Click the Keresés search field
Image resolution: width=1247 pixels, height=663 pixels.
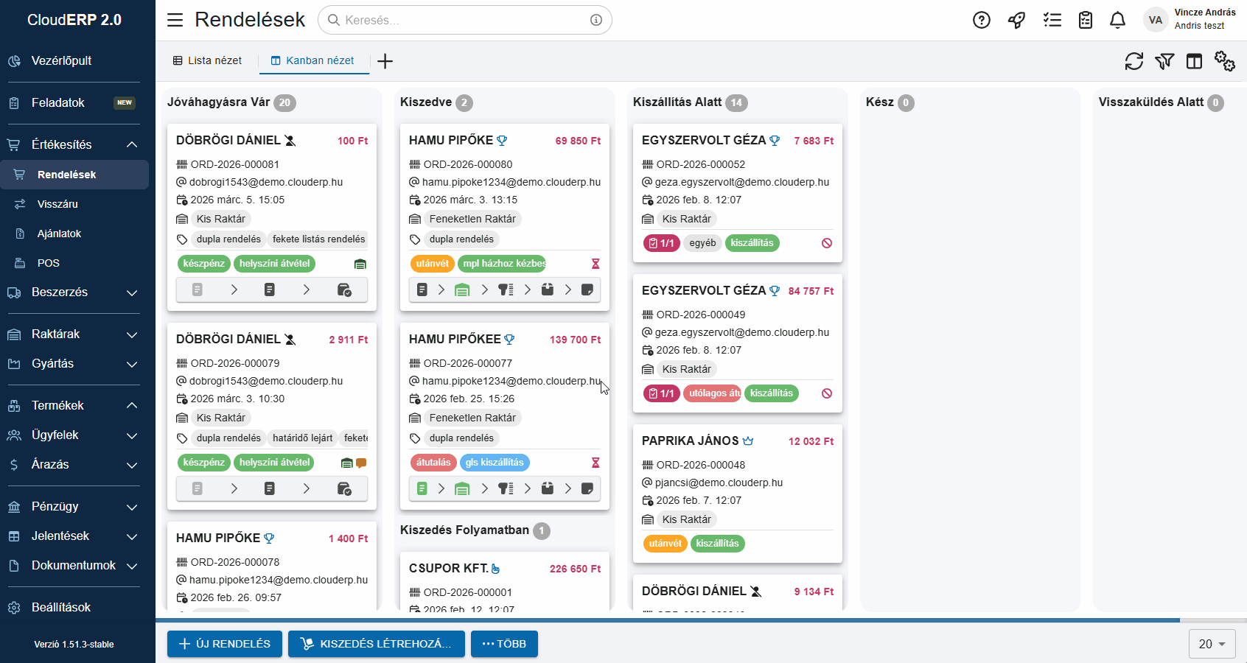[465, 20]
